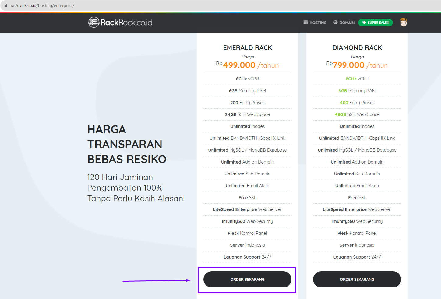The height and width of the screenshot is (299, 441).
Task: Click the tag icon in Super Sale badge
Action: click(364, 23)
